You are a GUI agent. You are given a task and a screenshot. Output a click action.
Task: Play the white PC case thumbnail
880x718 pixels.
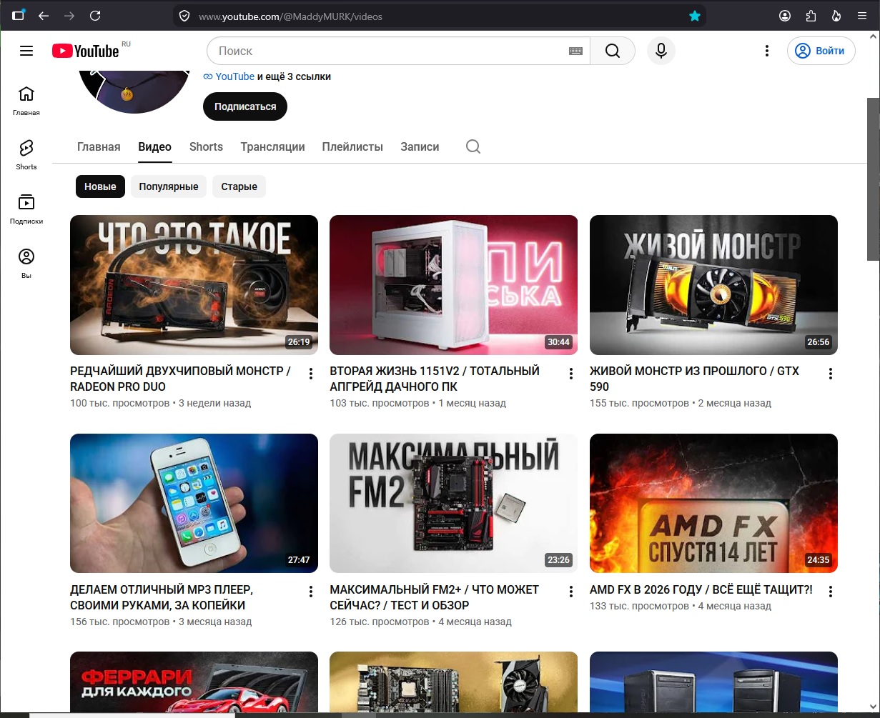coord(453,284)
